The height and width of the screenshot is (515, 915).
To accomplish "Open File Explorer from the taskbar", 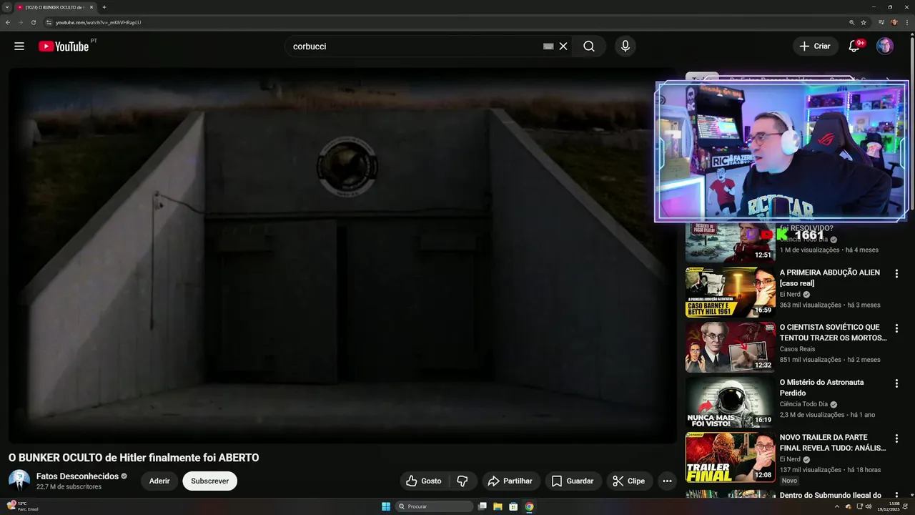I will tap(498, 506).
